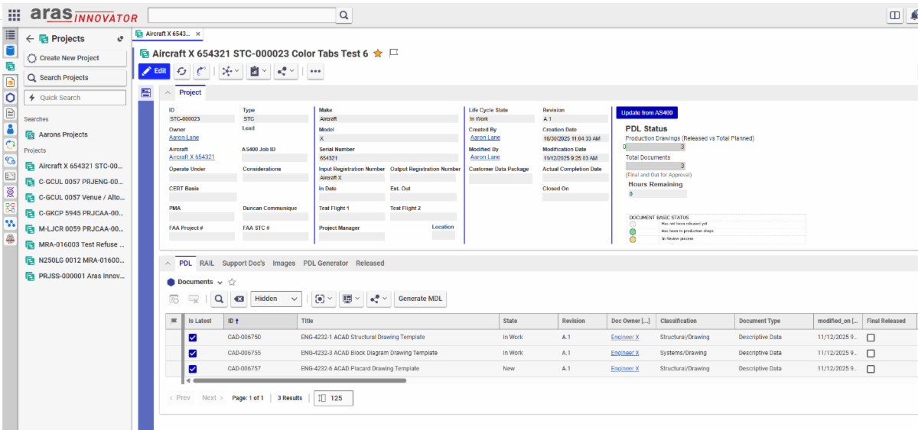This screenshot has height=430, width=918.
Task: Open the blue hexagon parts icon in sidebar
Action: click(10, 98)
